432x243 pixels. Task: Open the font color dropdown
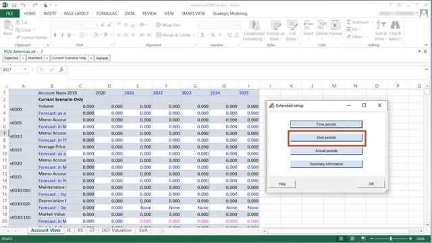(111, 35)
